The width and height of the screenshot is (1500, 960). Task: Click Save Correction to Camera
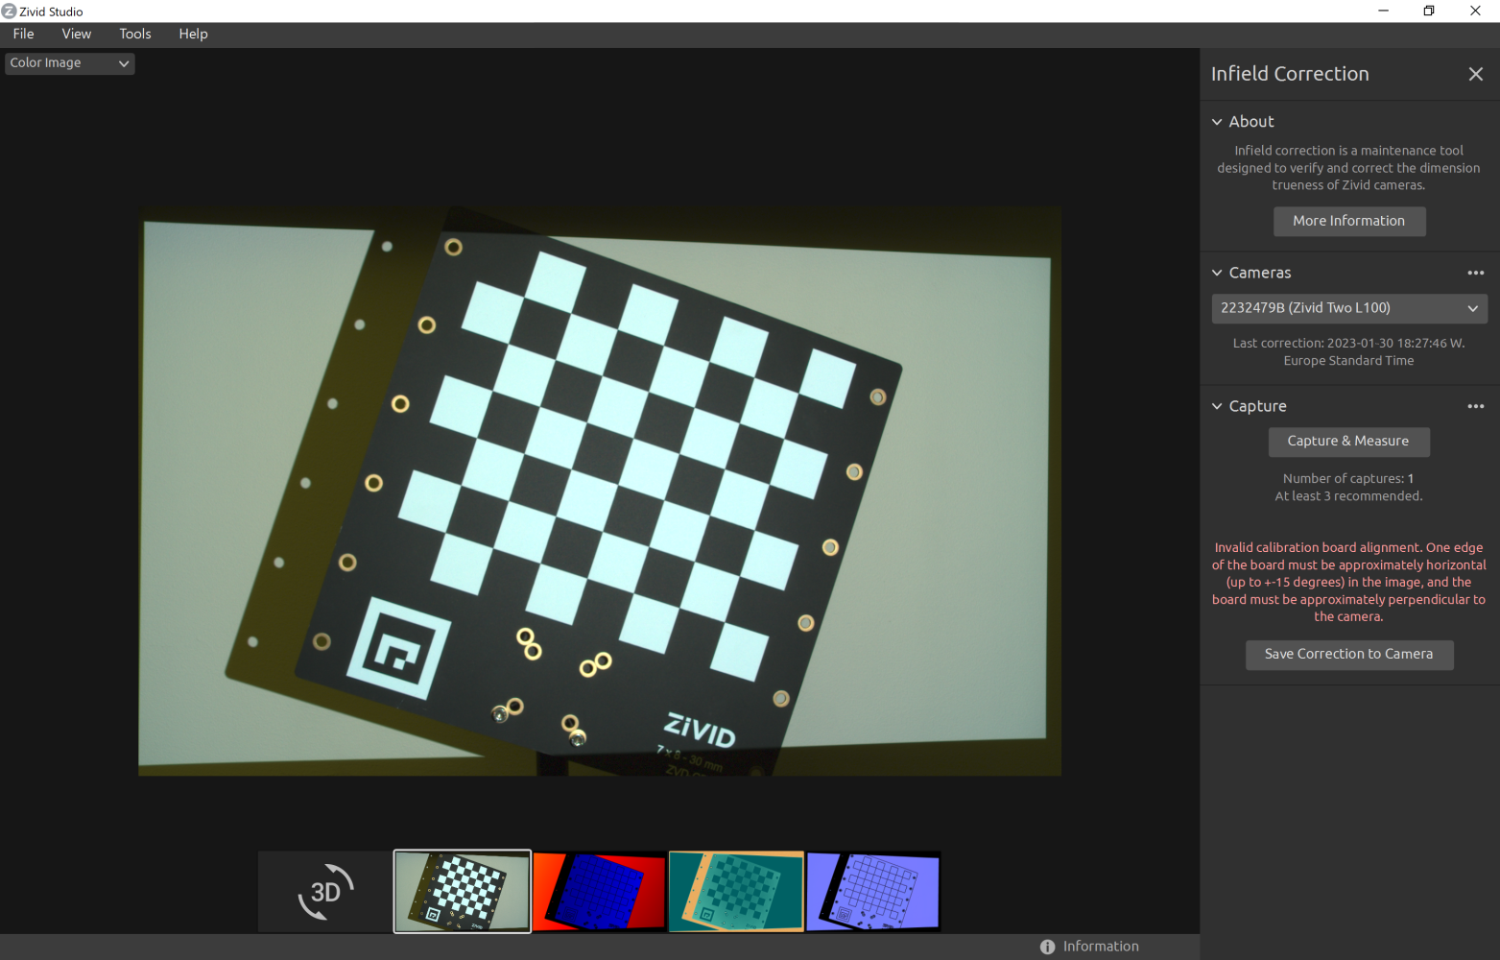pos(1348,654)
